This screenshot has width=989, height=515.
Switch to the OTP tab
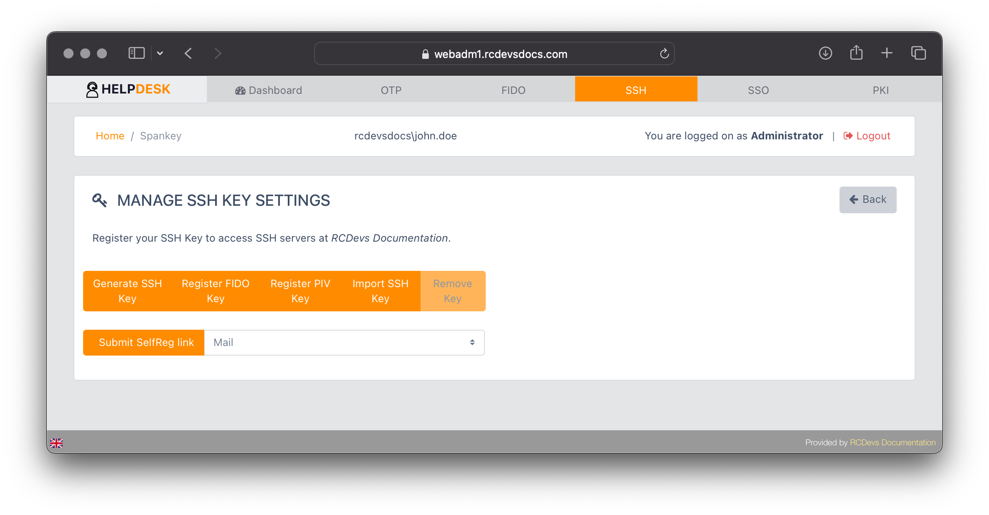[391, 90]
